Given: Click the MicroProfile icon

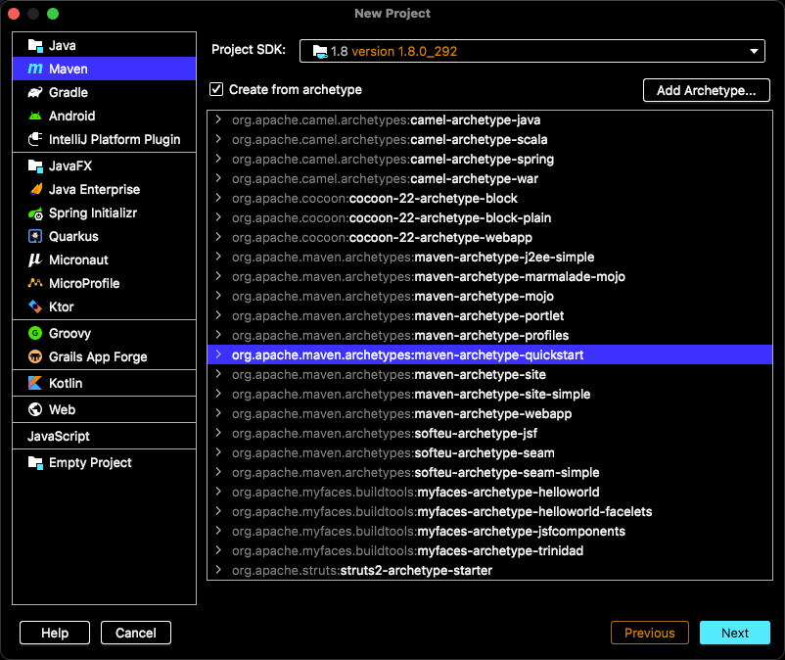Looking at the screenshot, I should pos(35,283).
